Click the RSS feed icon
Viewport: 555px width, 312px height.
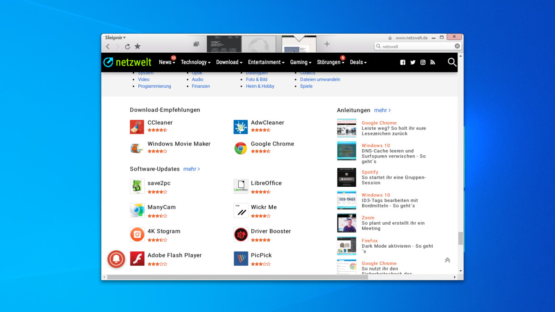pyautogui.click(x=433, y=62)
